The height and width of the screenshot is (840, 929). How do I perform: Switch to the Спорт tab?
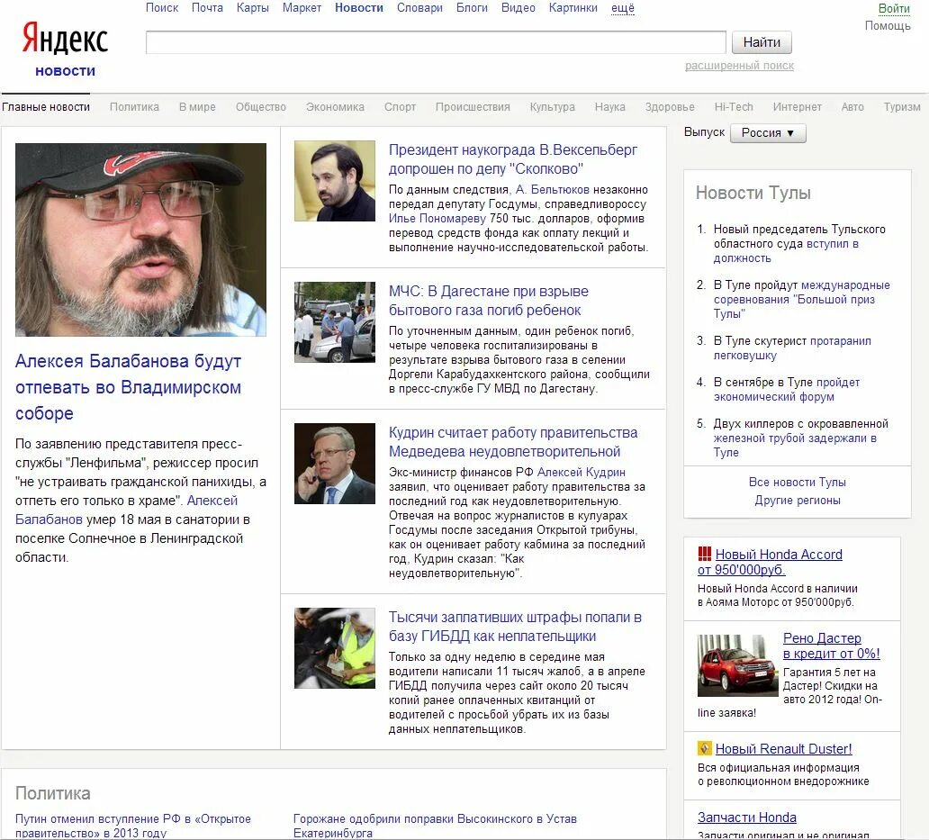[400, 107]
